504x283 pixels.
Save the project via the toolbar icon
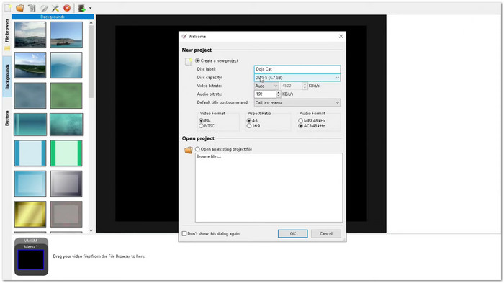[32, 8]
